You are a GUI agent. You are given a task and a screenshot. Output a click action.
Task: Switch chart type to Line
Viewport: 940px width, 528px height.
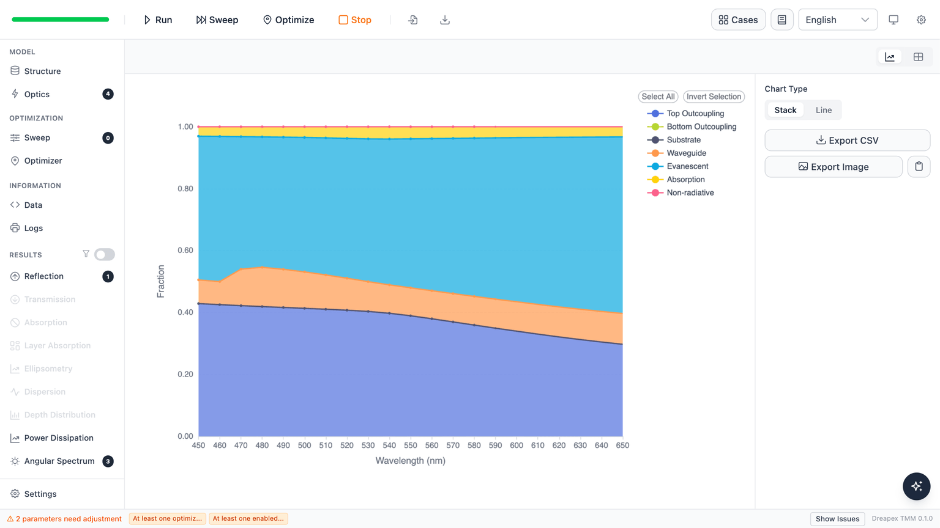pyautogui.click(x=823, y=110)
